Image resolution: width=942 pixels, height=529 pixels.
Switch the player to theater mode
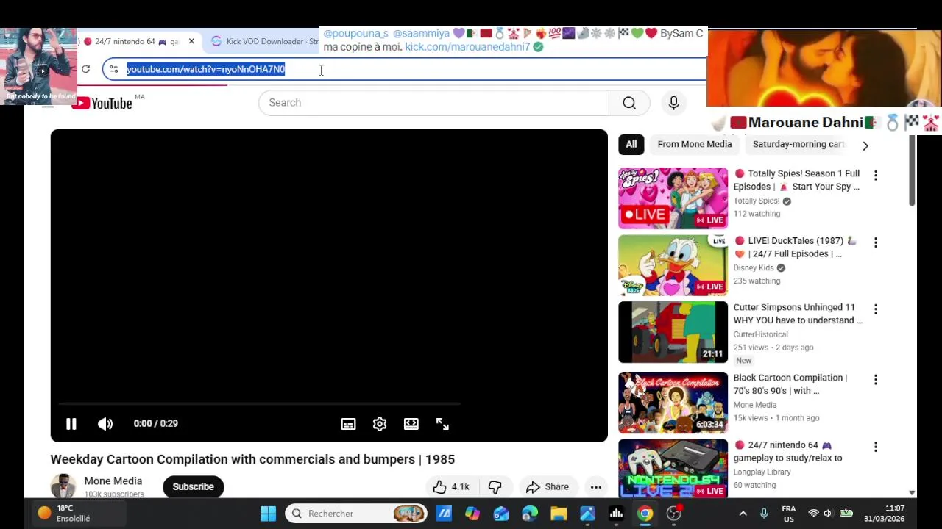[x=411, y=424]
